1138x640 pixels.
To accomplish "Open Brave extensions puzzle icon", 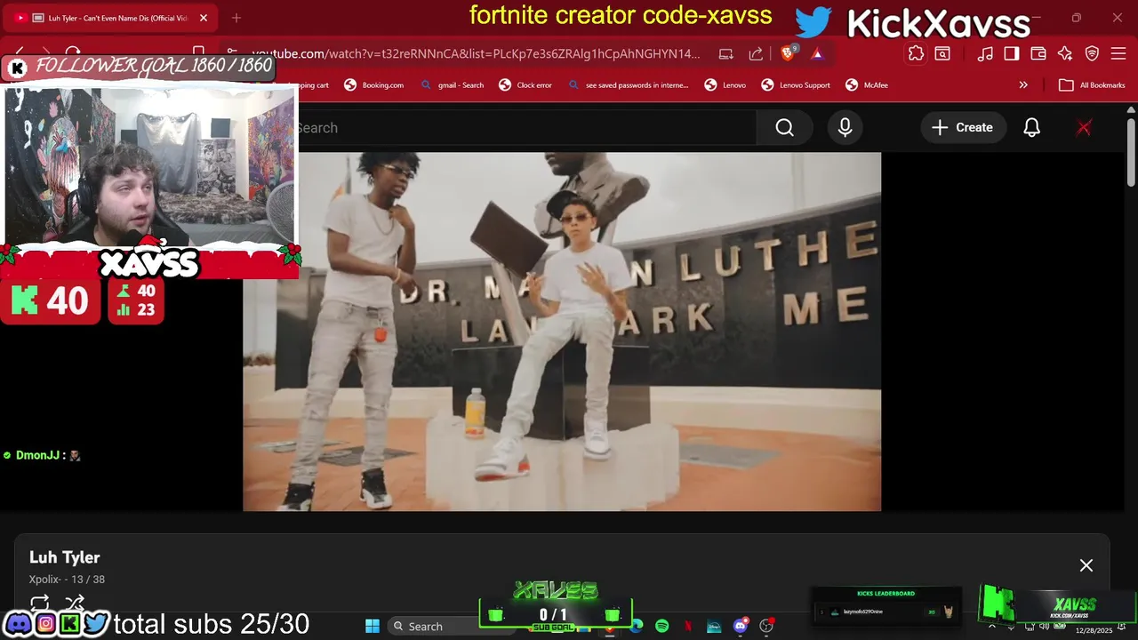I will click(x=916, y=53).
